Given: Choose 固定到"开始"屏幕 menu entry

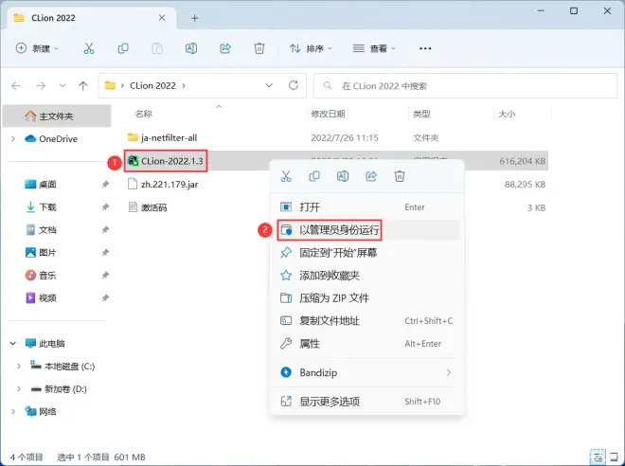Looking at the screenshot, I should coord(366,253).
